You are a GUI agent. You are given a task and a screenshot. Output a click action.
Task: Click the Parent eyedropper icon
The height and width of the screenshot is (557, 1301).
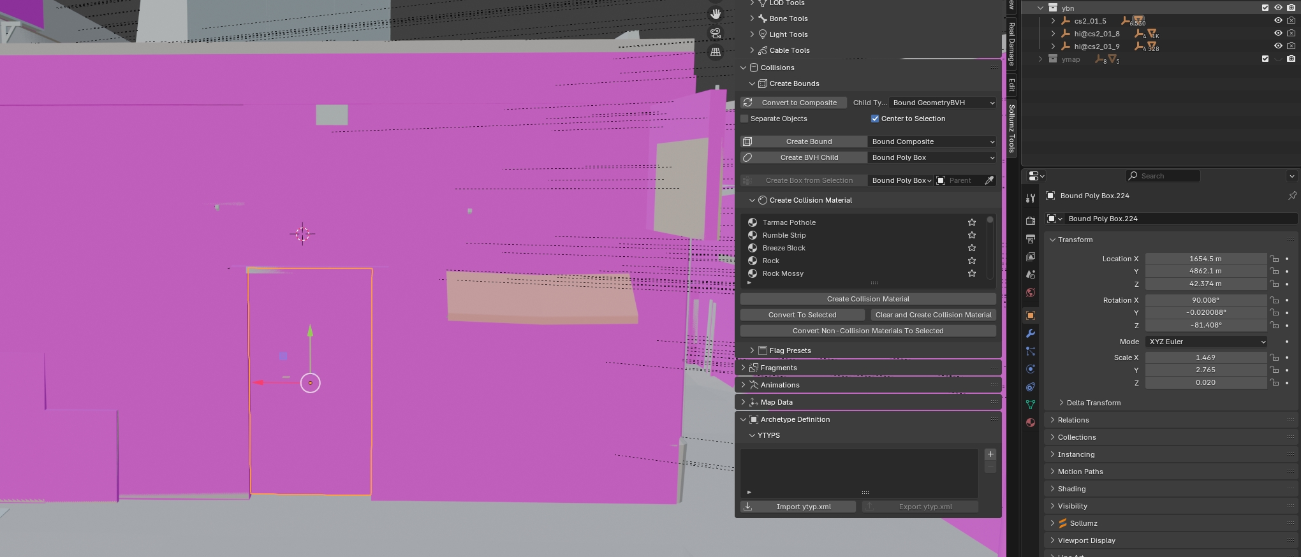[989, 180]
